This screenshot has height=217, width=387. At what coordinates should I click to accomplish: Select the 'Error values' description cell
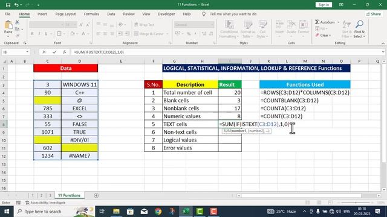point(190,148)
